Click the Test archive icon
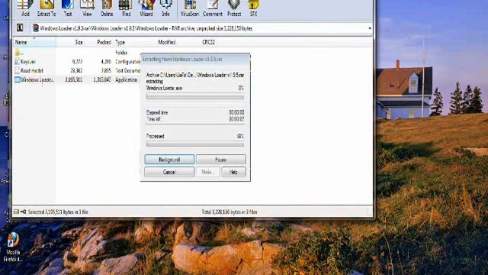Viewport: 488px width, 275px height. pyautogui.click(x=68, y=8)
